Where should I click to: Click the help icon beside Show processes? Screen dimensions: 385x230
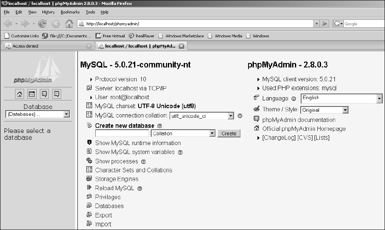[143, 162]
